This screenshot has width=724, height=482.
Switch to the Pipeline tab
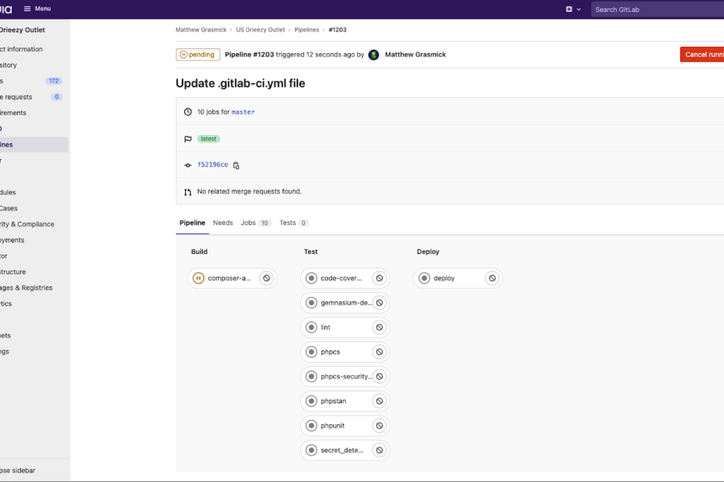(192, 223)
